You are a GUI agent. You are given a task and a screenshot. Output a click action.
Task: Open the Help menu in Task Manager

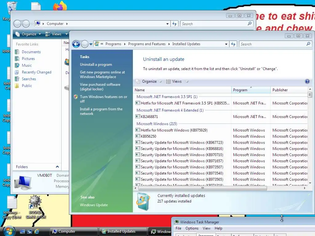[x=218, y=228]
